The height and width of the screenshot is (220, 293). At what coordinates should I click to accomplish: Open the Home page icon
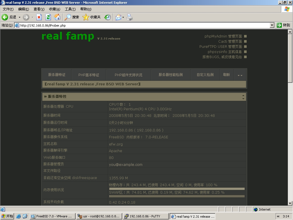tap(57, 17)
